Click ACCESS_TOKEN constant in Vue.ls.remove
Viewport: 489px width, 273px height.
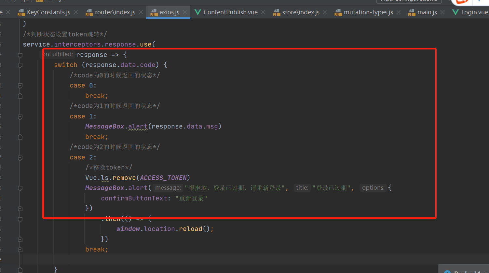[x=163, y=178]
